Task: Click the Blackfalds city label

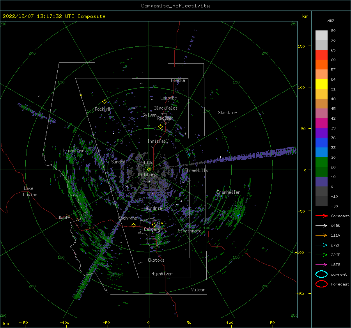Action: click(x=166, y=108)
